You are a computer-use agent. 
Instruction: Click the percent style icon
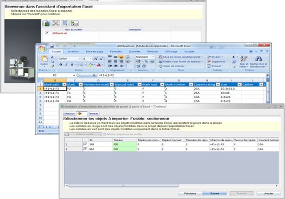point(147,62)
